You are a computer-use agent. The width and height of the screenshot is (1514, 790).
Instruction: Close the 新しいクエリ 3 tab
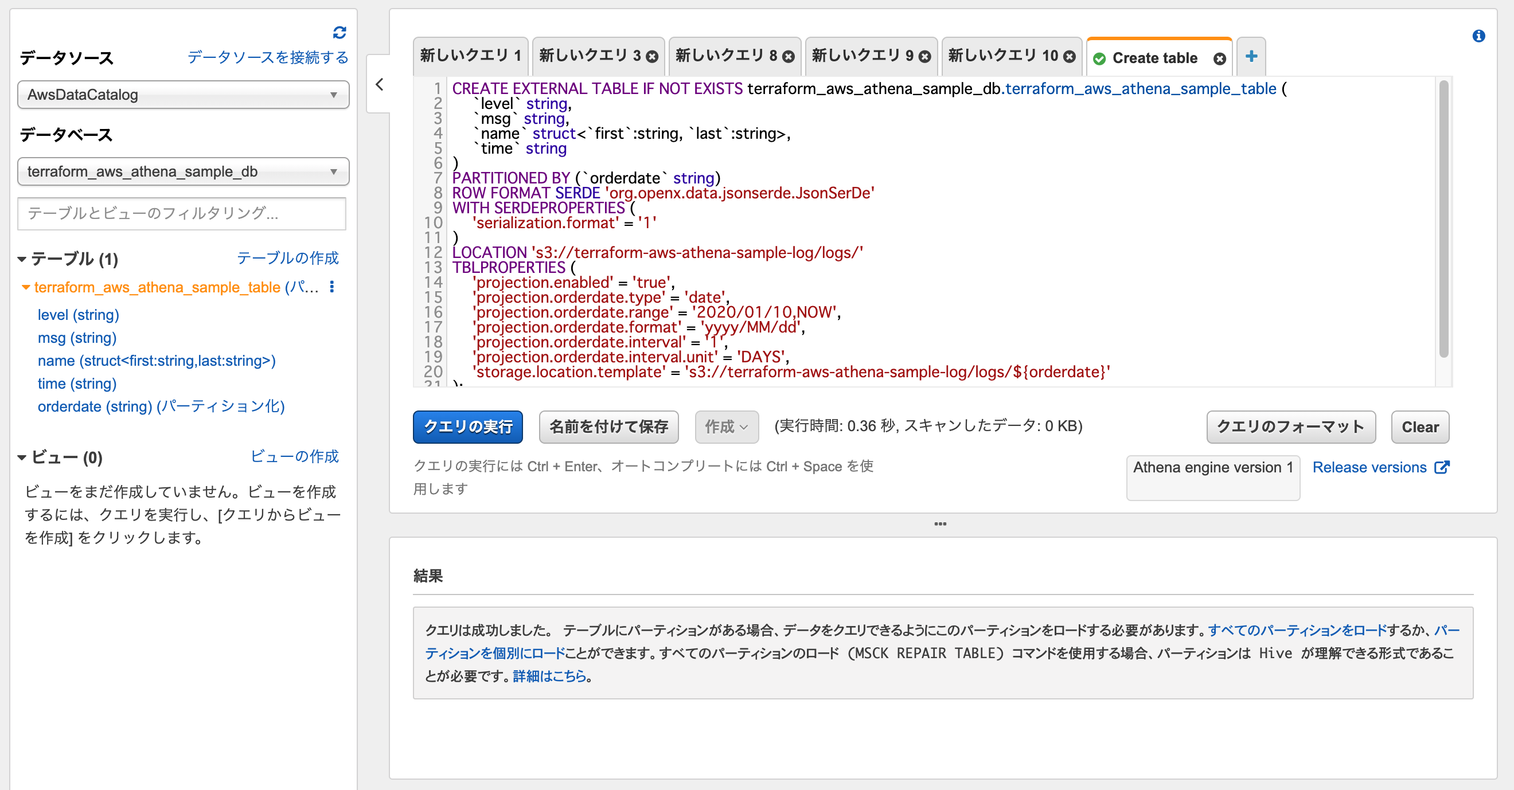[x=651, y=56]
